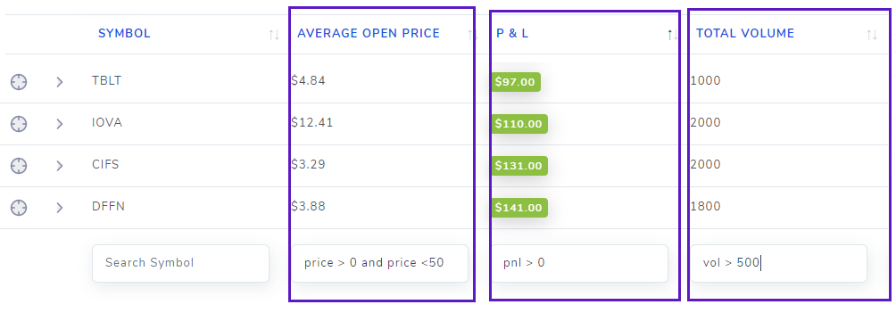Expand the TBLT row chevron
This screenshot has width=896, height=321.
[60, 82]
